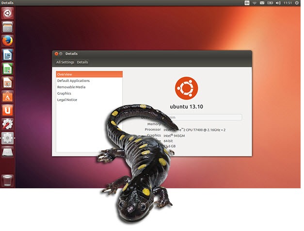Open Ubuntu One launcher icon
The height and width of the screenshot is (231, 304).
(8, 111)
